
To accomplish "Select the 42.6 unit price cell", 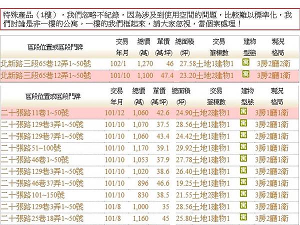I will tap(163, 113).
